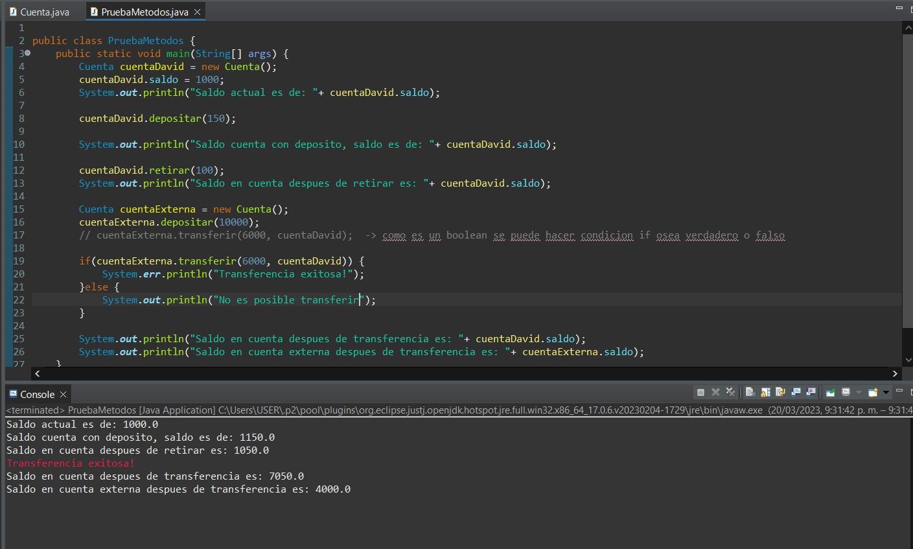This screenshot has height=549, width=913.
Task: Click the Display Selected Console icon
Action: coord(846,392)
